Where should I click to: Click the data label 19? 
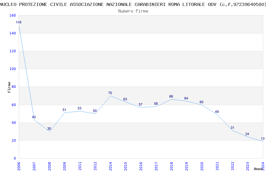point(263,139)
